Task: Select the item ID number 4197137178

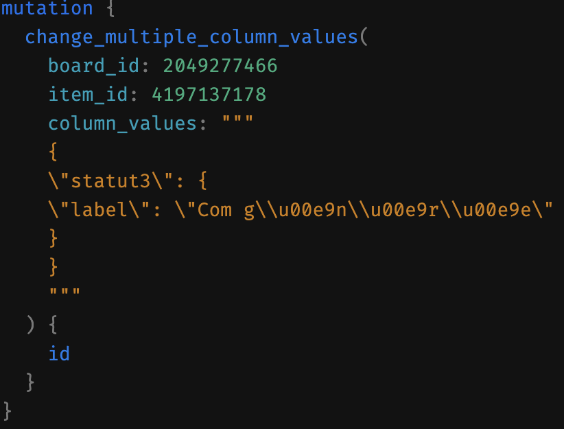Action: tap(209, 95)
